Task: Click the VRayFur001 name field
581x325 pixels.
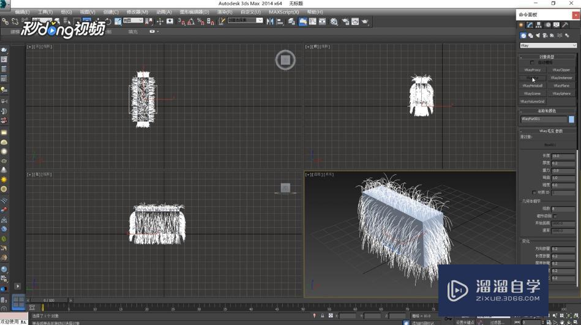Action: click(x=544, y=119)
